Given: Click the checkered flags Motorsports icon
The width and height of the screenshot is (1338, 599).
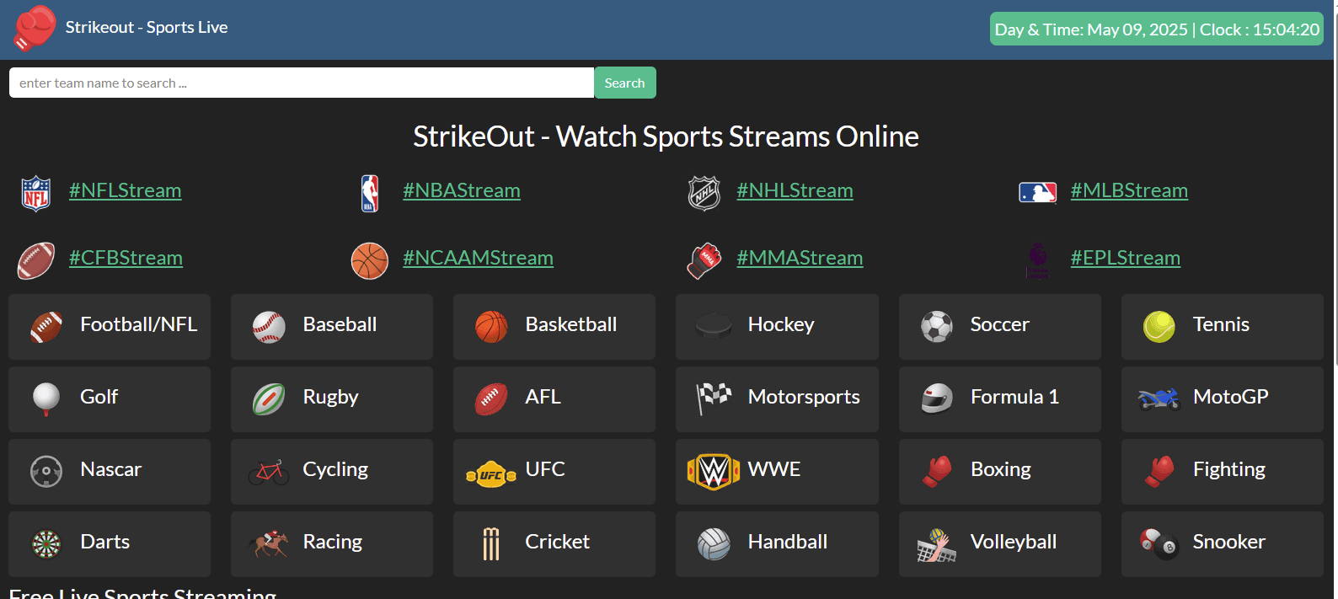Looking at the screenshot, I should click(714, 398).
